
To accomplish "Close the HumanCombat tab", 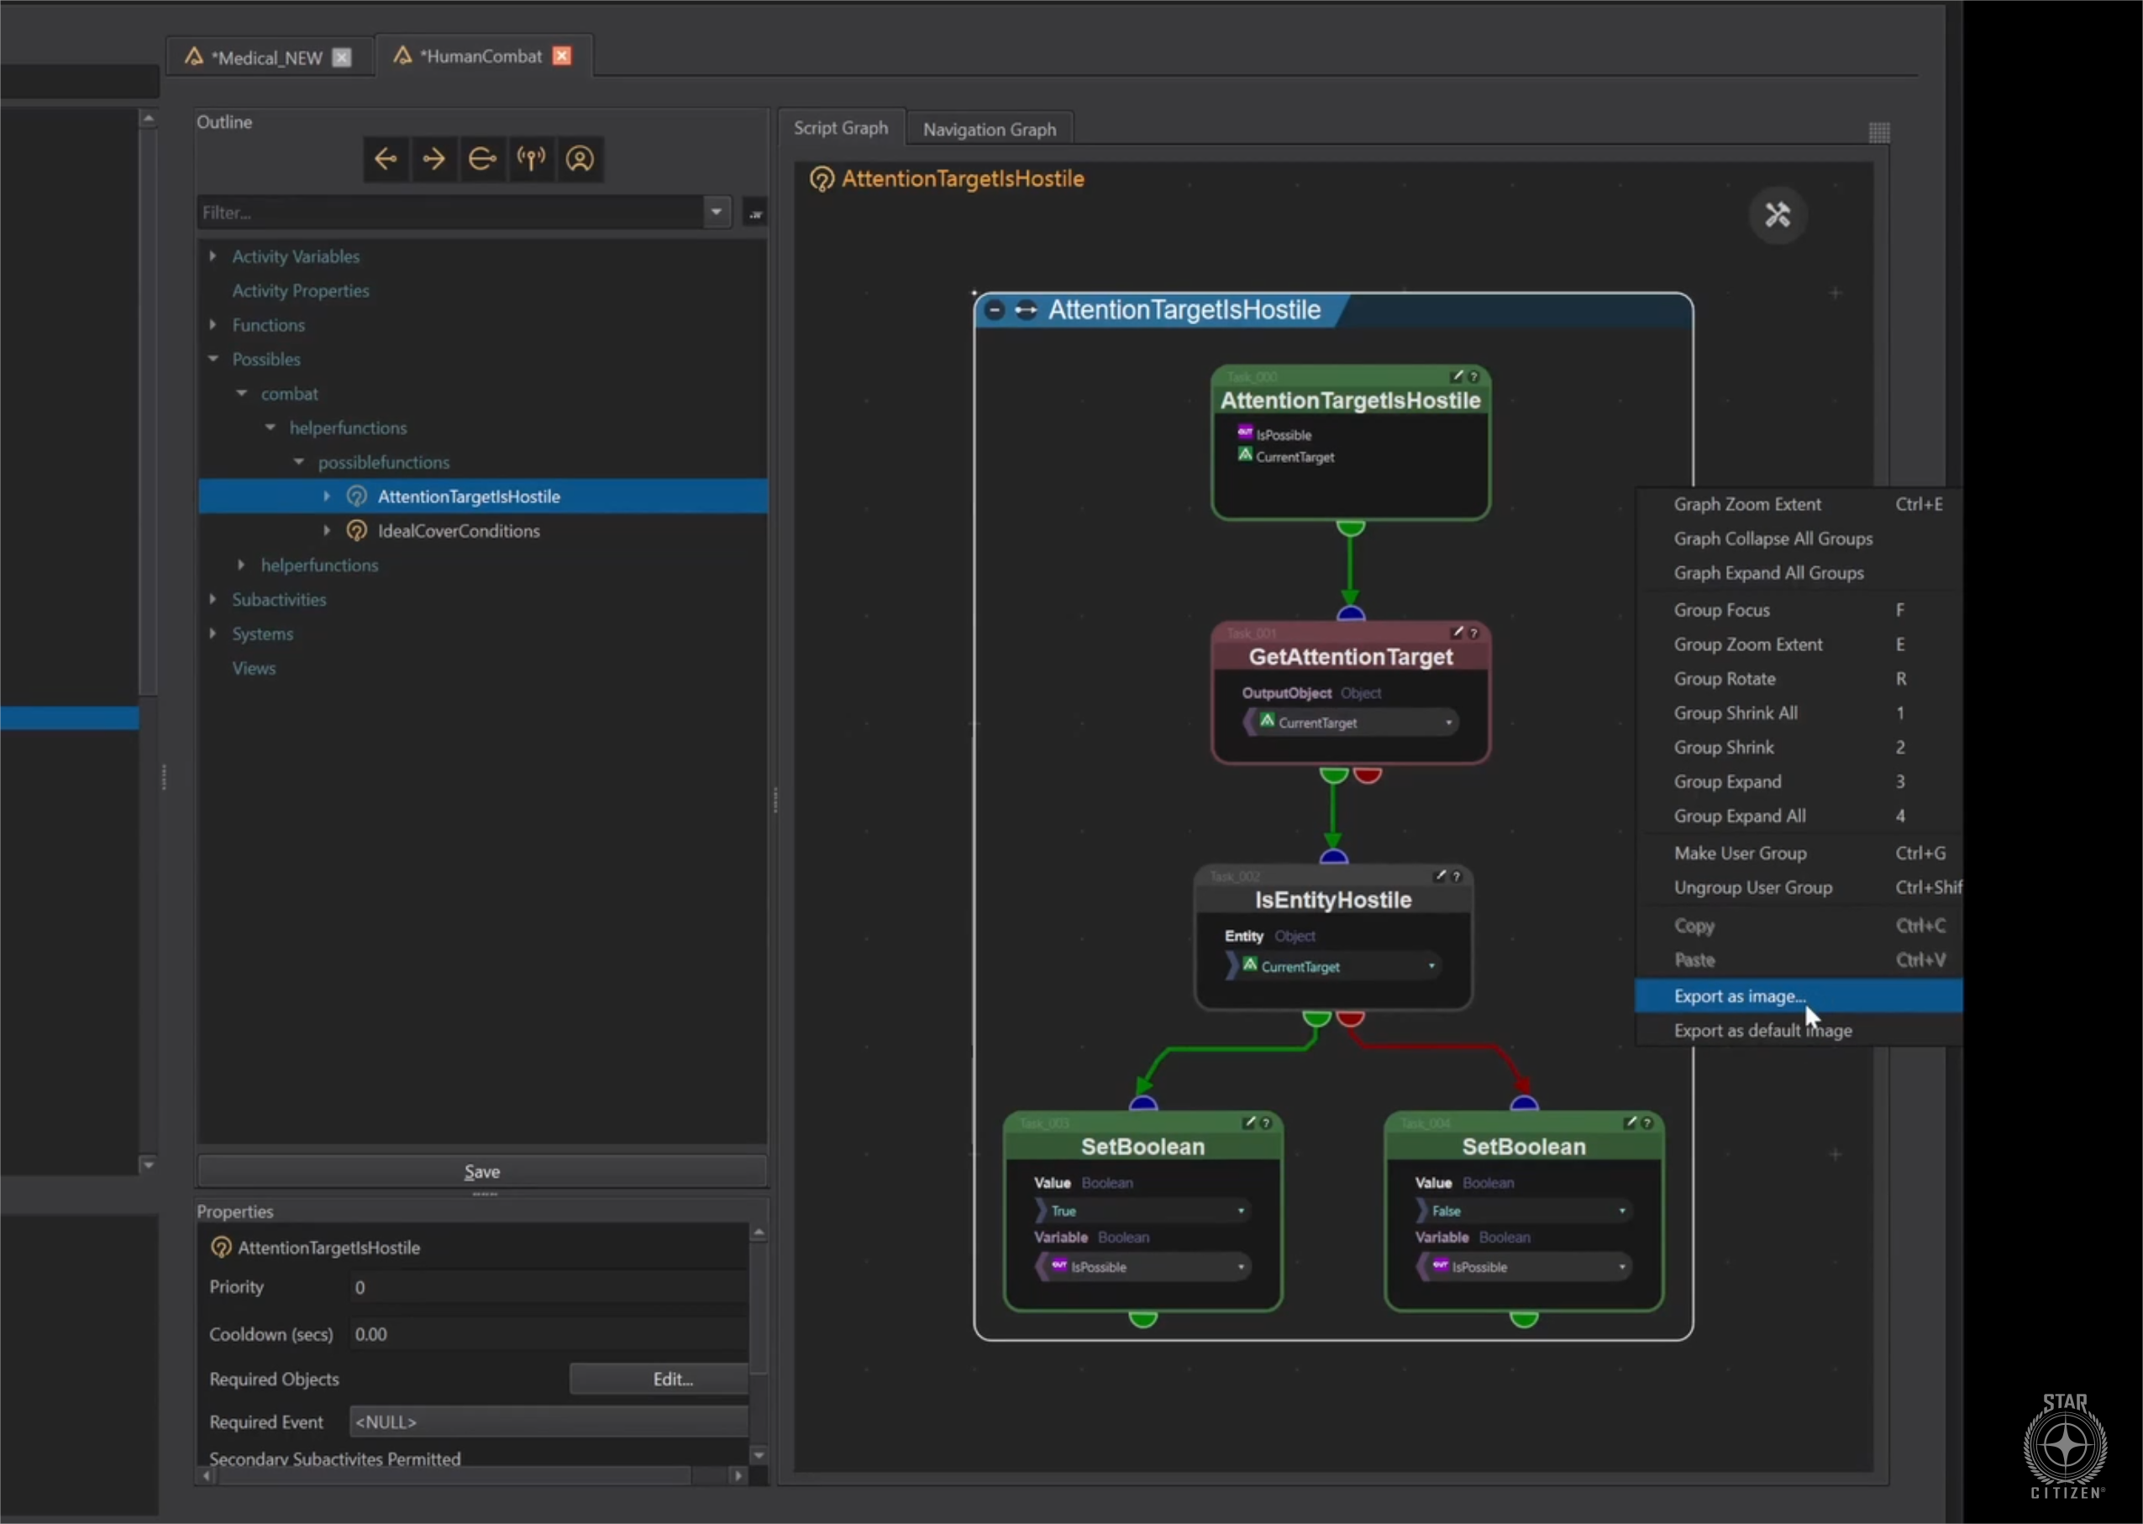I will (x=562, y=56).
